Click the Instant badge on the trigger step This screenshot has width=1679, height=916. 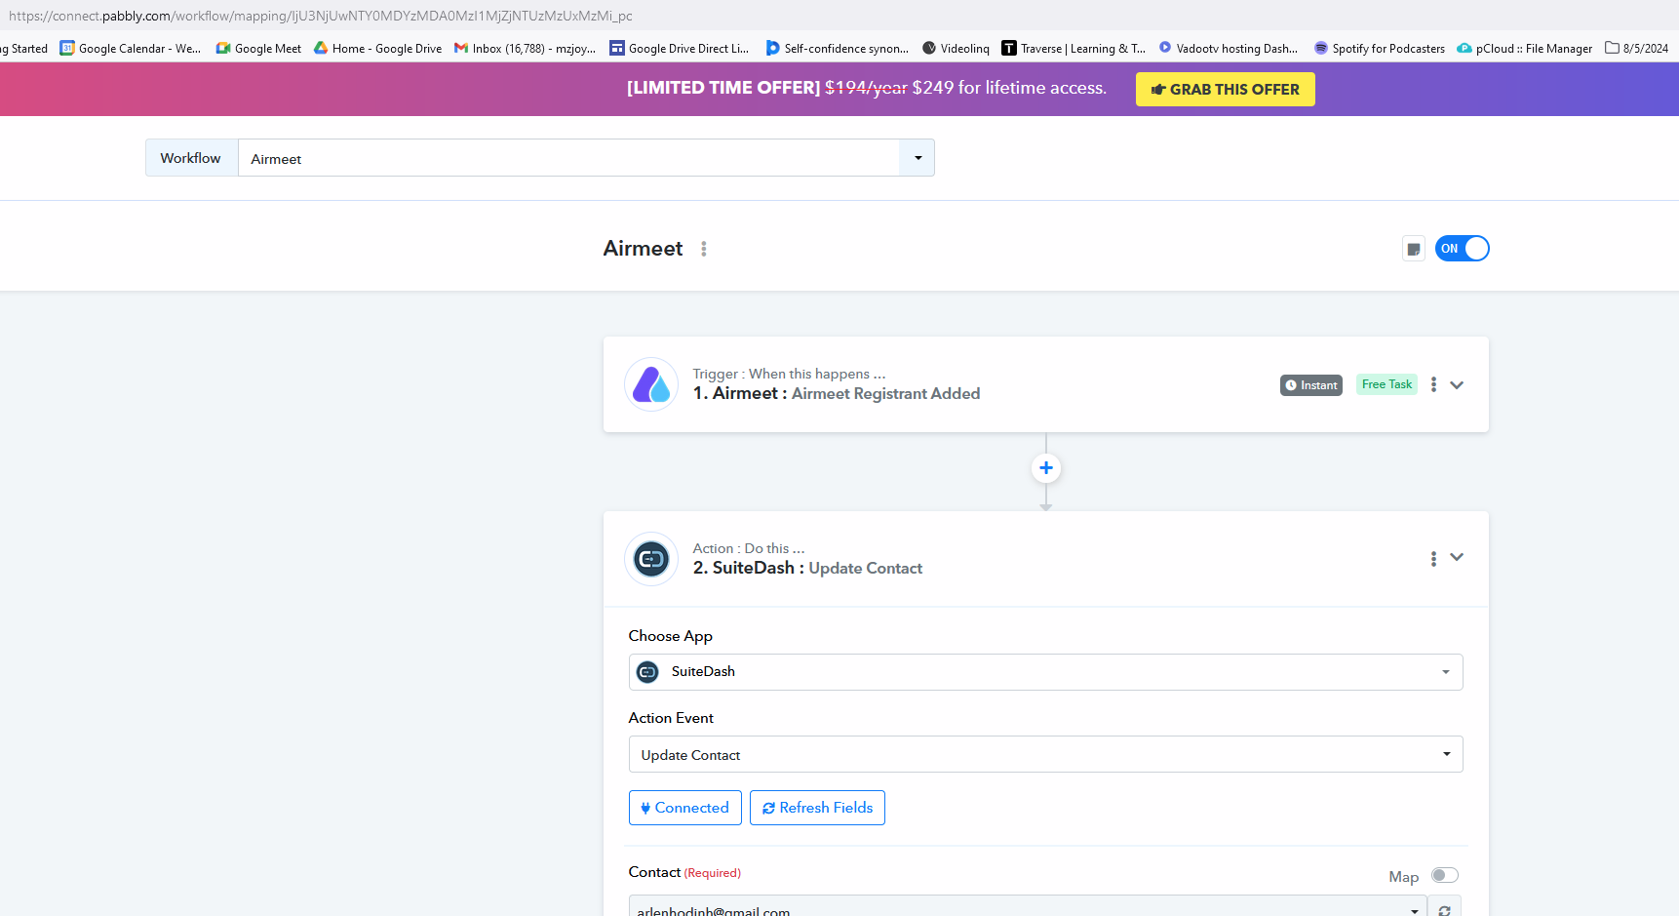coord(1311,385)
